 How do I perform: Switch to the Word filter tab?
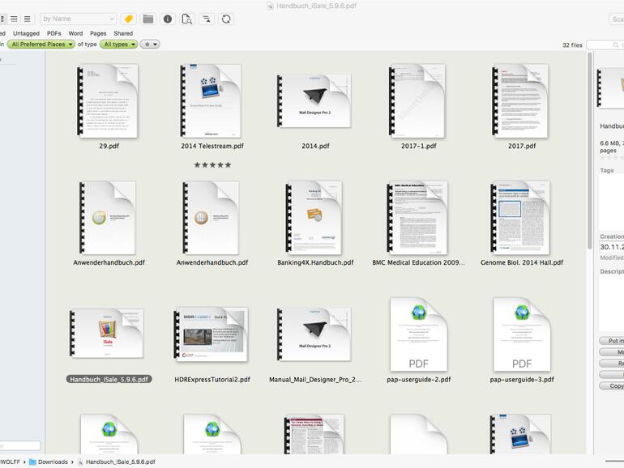[75, 33]
